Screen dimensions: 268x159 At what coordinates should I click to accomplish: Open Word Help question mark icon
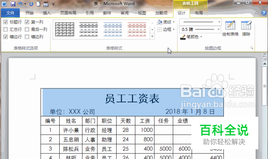click(264, 13)
